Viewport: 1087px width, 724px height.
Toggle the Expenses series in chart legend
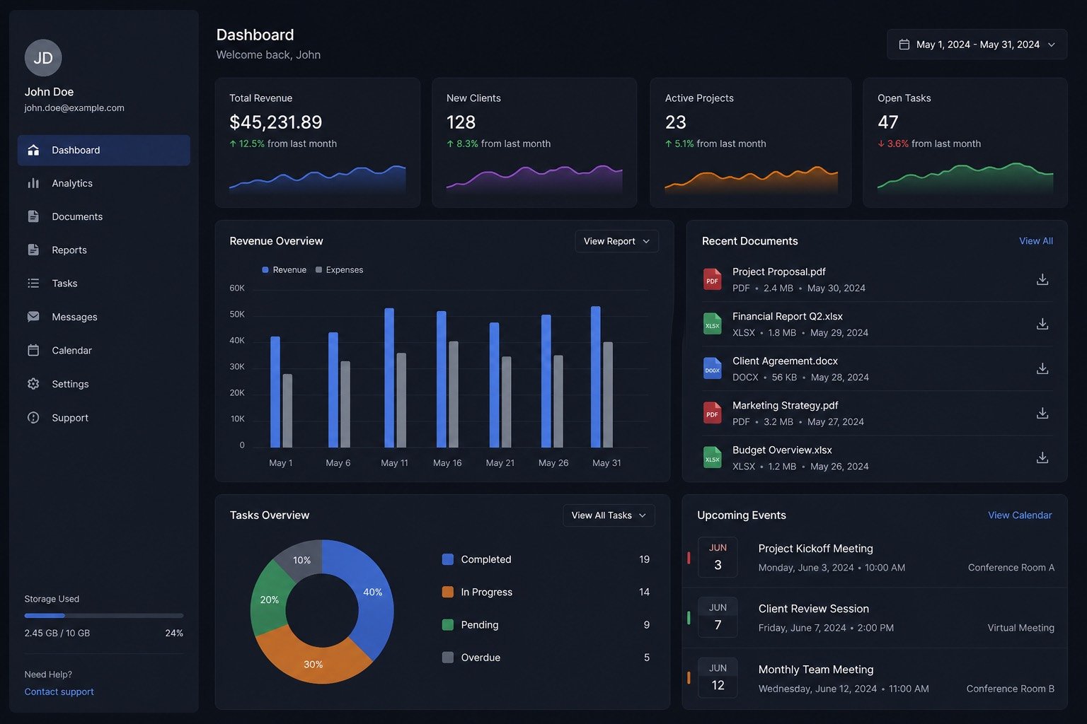(339, 270)
